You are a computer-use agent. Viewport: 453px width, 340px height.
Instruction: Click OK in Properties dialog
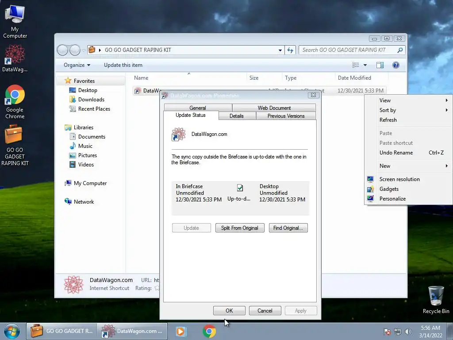[x=229, y=310]
